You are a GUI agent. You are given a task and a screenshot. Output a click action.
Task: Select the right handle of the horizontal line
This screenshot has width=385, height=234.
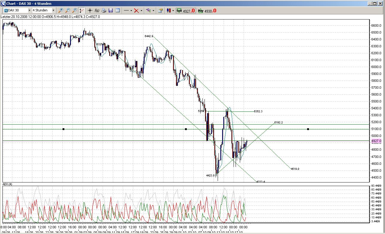coord(308,129)
